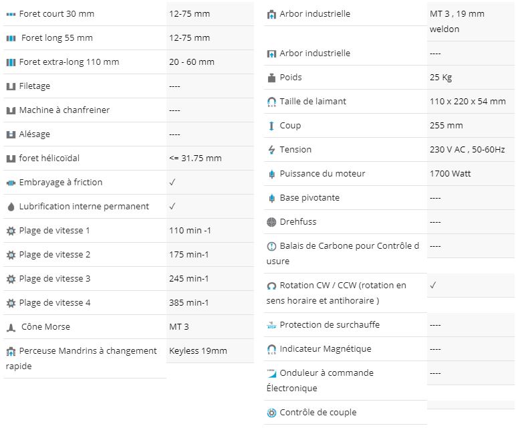Click the Contrôle de couple icon
This screenshot has height=428, width=516.
(271, 413)
